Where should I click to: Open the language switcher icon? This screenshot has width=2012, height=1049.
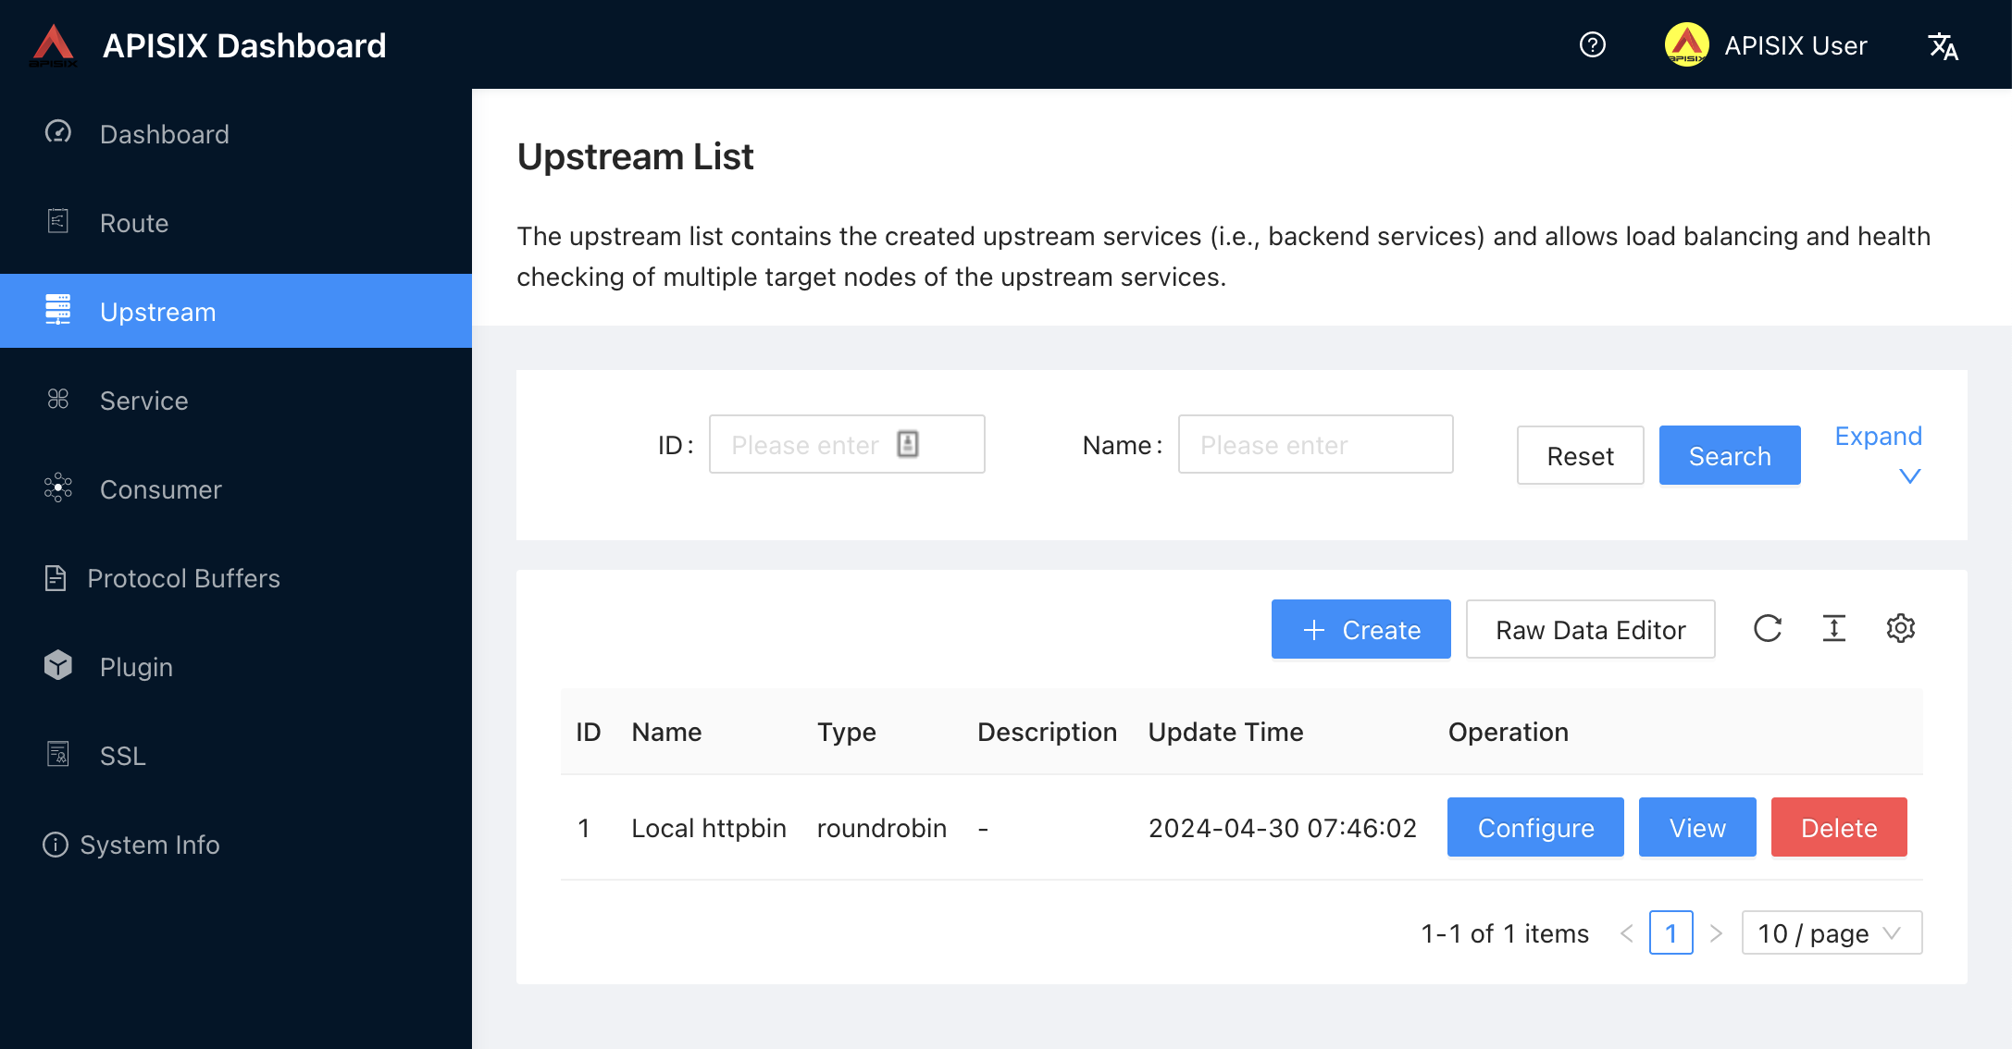click(1943, 45)
